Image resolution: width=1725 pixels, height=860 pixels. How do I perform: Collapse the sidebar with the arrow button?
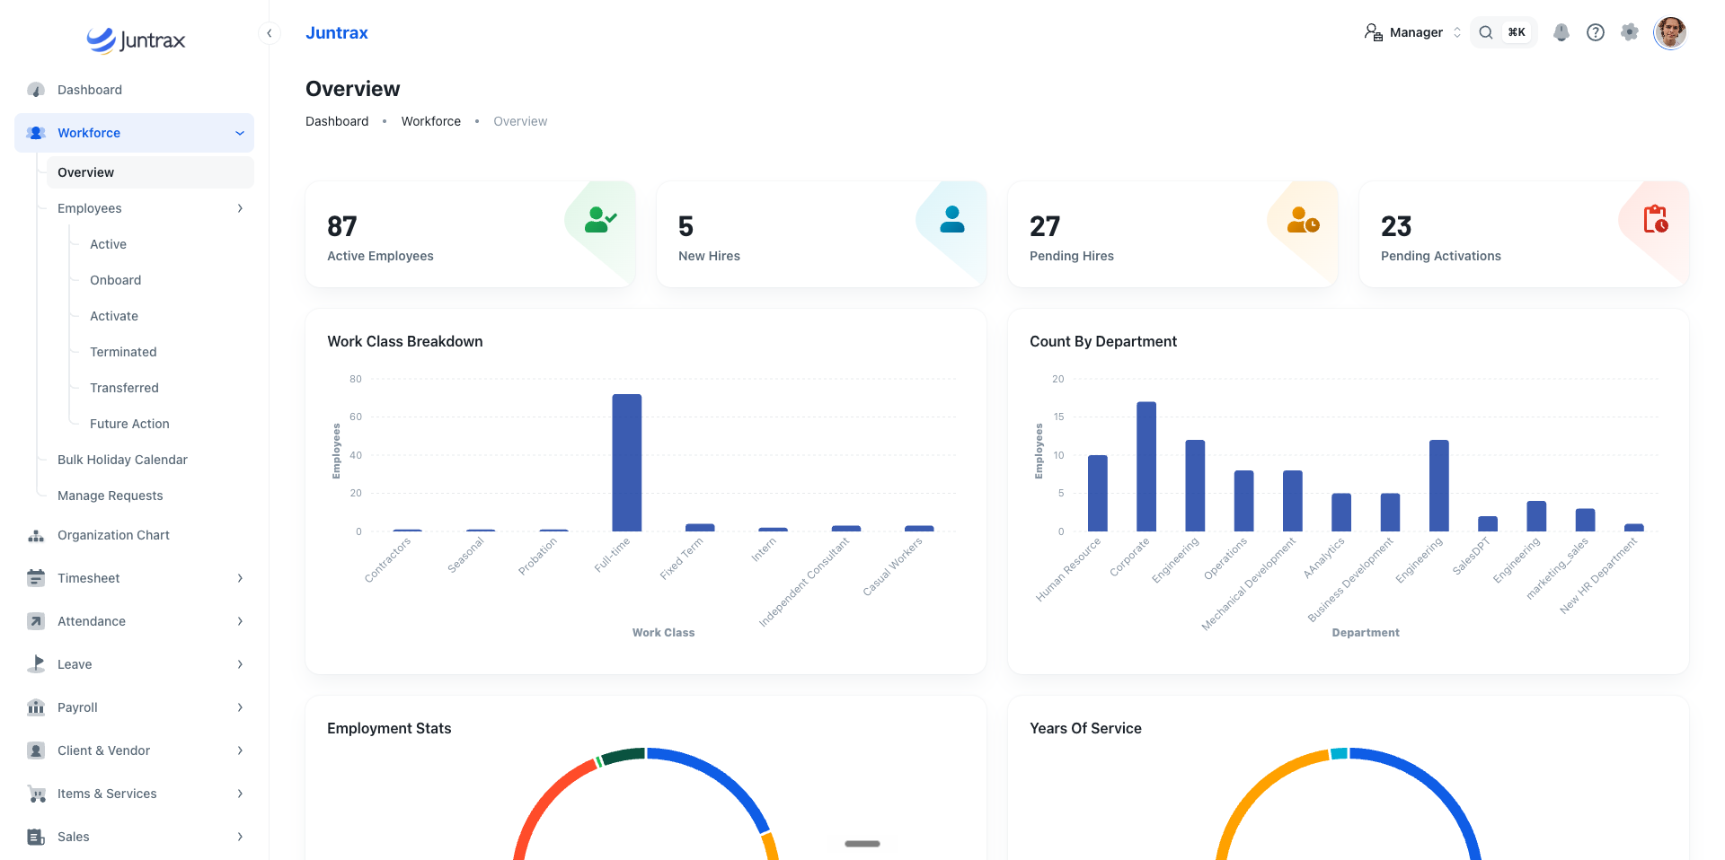(x=269, y=33)
